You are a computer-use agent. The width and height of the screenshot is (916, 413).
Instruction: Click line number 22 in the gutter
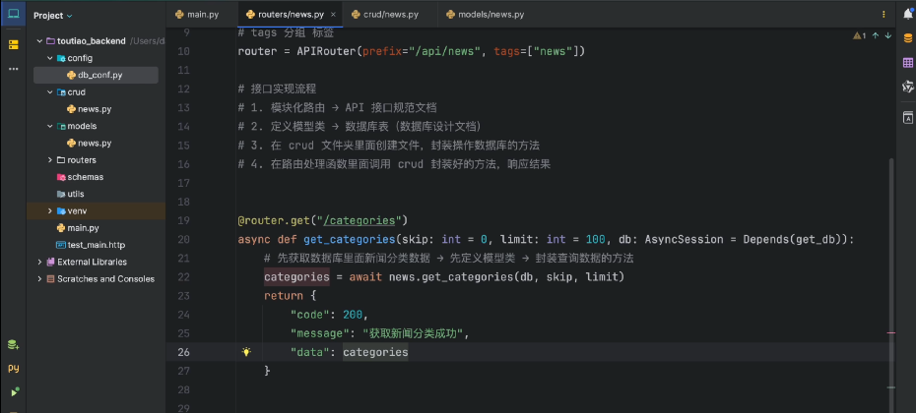pyautogui.click(x=183, y=276)
